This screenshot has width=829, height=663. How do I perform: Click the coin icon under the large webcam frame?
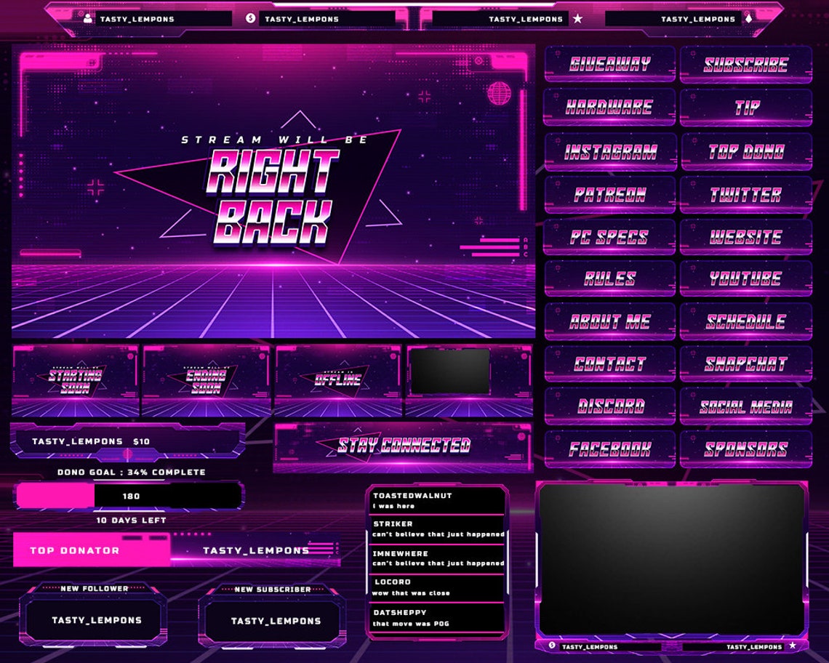coord(553,644)
